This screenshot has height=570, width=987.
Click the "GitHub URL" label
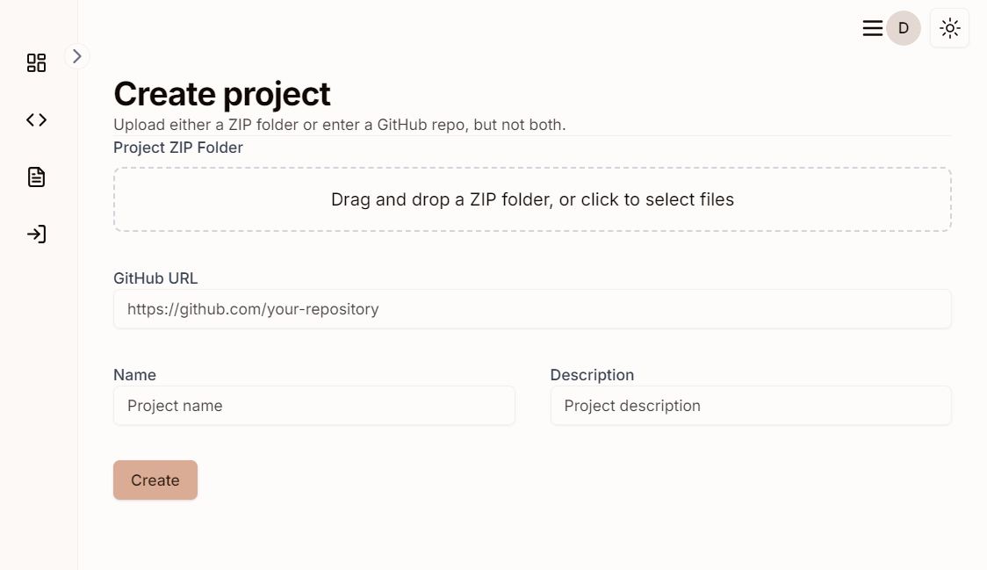pyautogui.click(x=155, y=278)
